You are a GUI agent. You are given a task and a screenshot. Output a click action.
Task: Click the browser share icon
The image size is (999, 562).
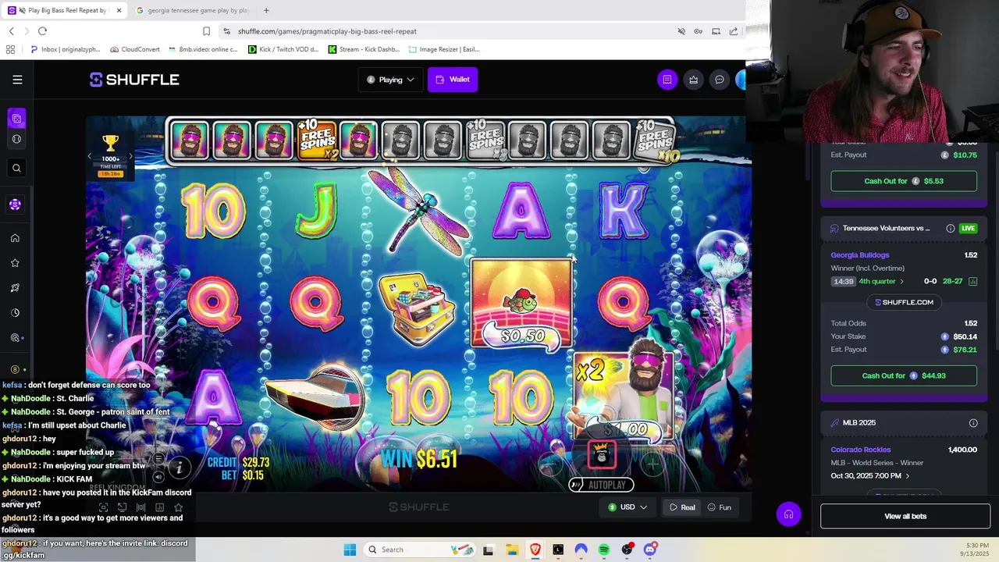coord(734,31)
